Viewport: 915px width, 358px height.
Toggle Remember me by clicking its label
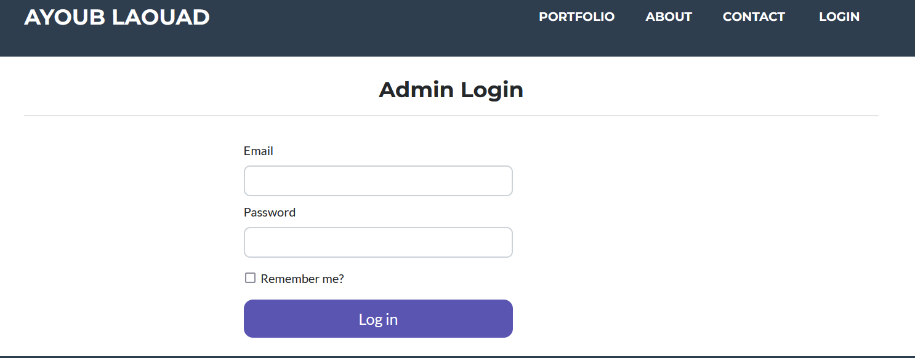click(302, 278)
